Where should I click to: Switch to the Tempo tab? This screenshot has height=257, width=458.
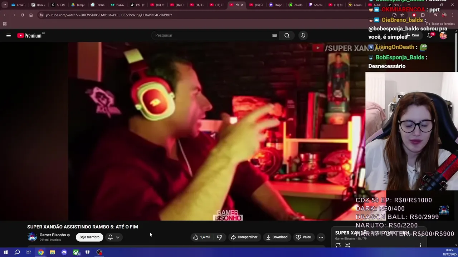point(78,5)
